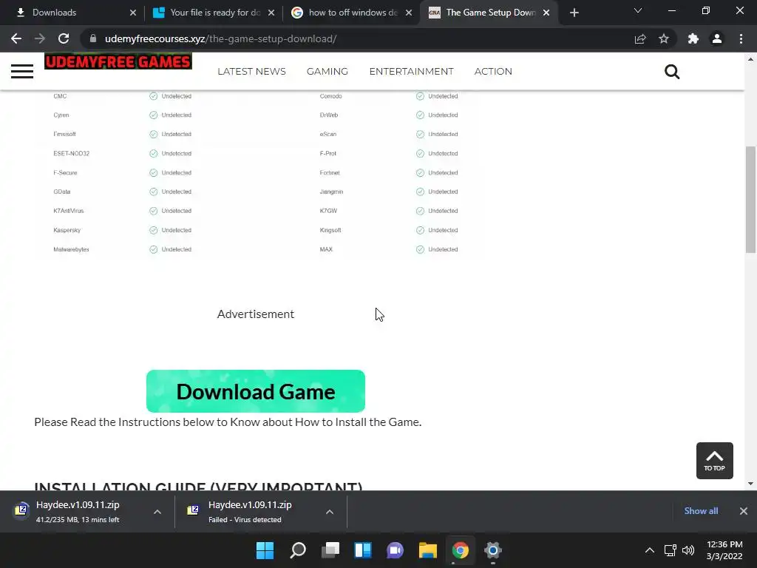Close the Google search tab

pos(409,13)
